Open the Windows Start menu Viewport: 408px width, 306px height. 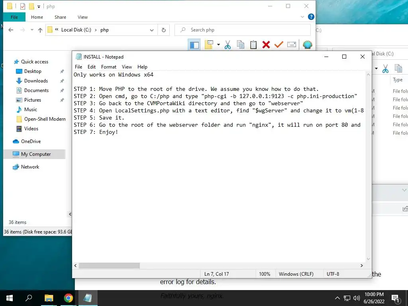pyautogui.click(x=10, y=298)
